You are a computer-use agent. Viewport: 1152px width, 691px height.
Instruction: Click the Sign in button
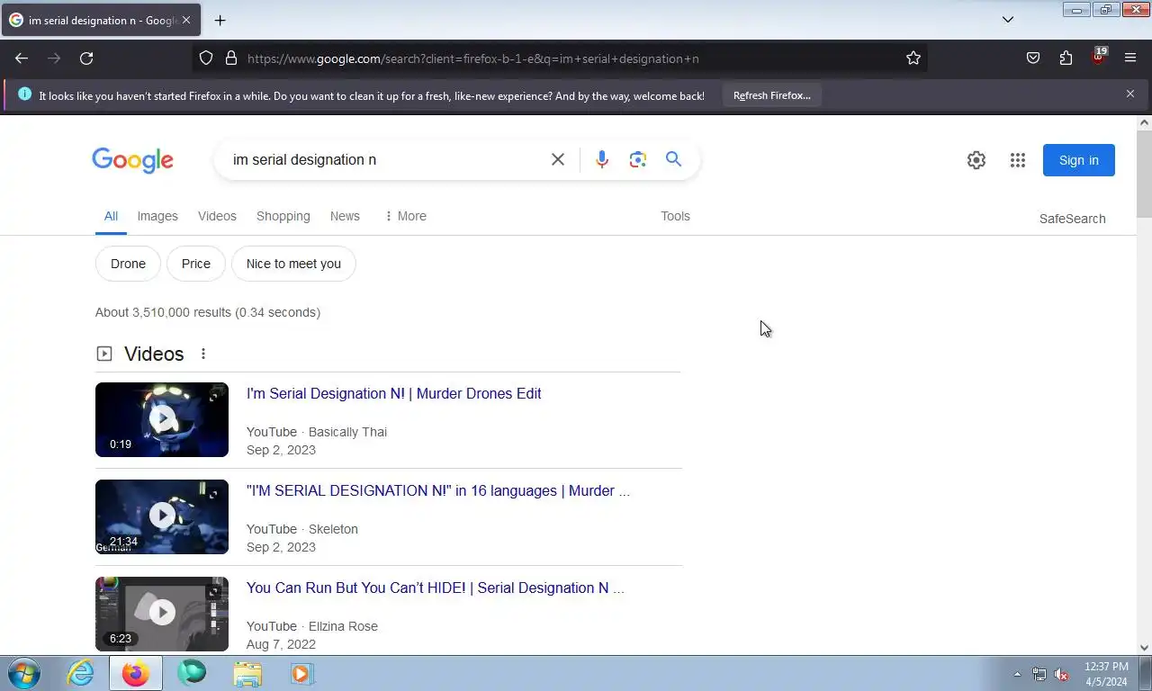coord(1079,160)
